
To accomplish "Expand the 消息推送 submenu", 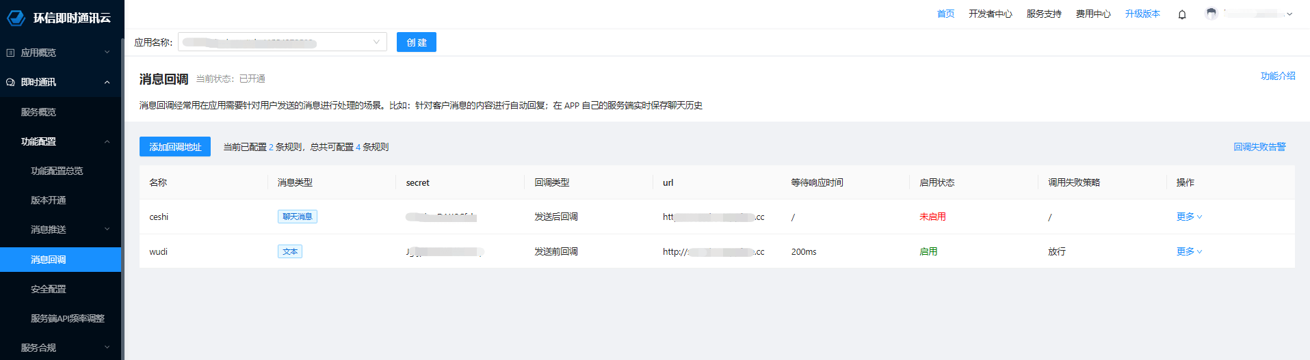I will 107,230.
